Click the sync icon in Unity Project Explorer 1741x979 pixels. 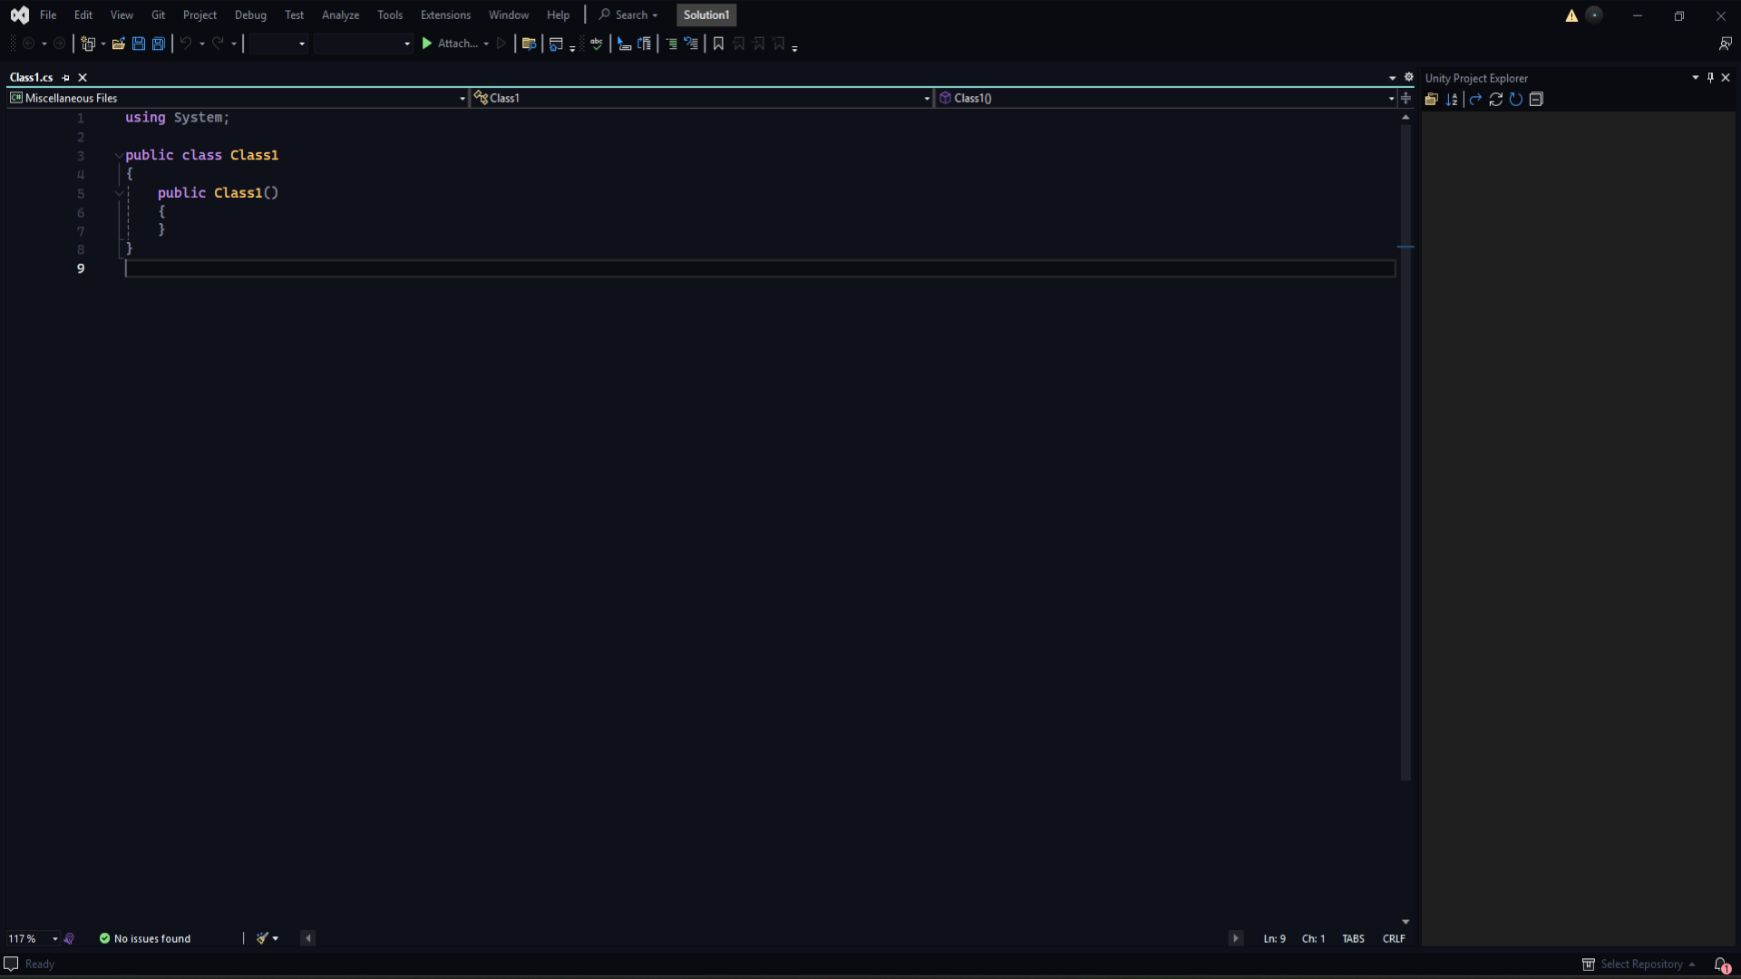(x=1496, y=100)
